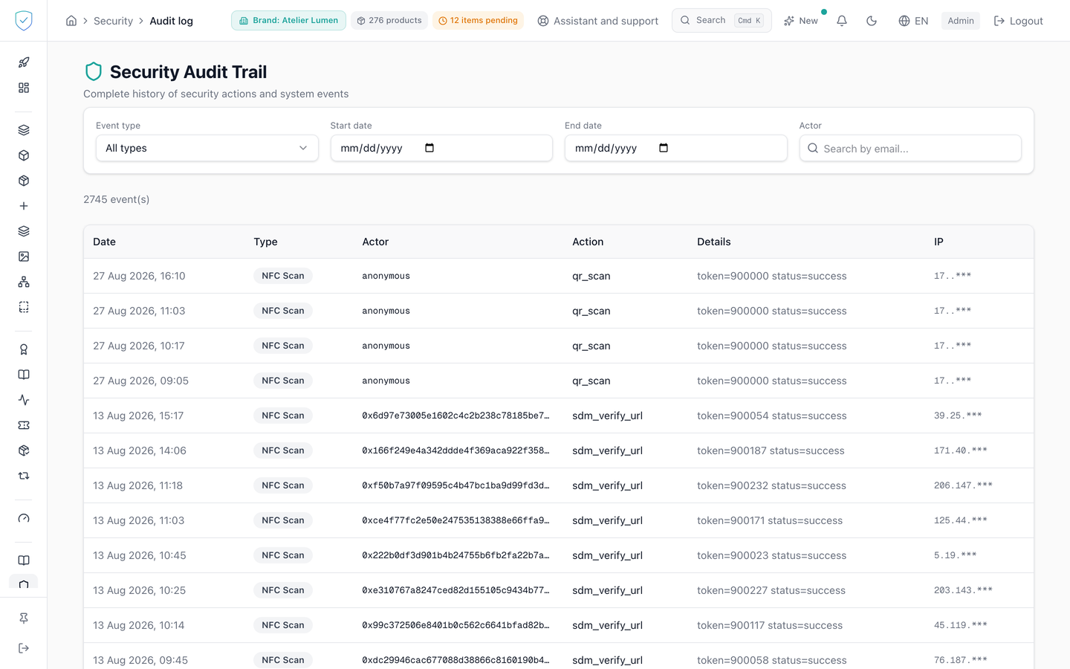Open the award ribbon sidebar icon
The width and height of the screenshot is (1070, 669).
pos(24,349)
